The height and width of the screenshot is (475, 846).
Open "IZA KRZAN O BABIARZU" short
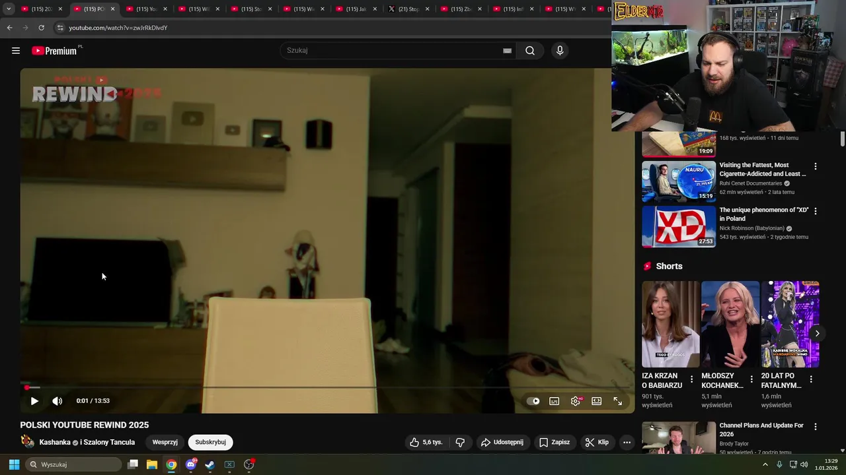click(x=670, y=324)
